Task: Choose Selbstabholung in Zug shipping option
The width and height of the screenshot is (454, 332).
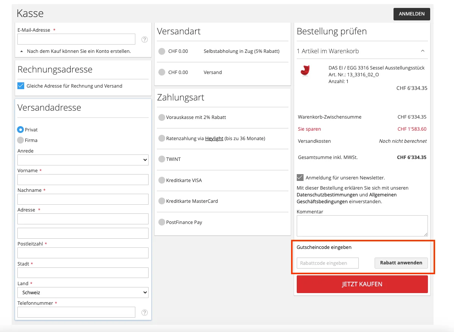Action: click(162, 51)
